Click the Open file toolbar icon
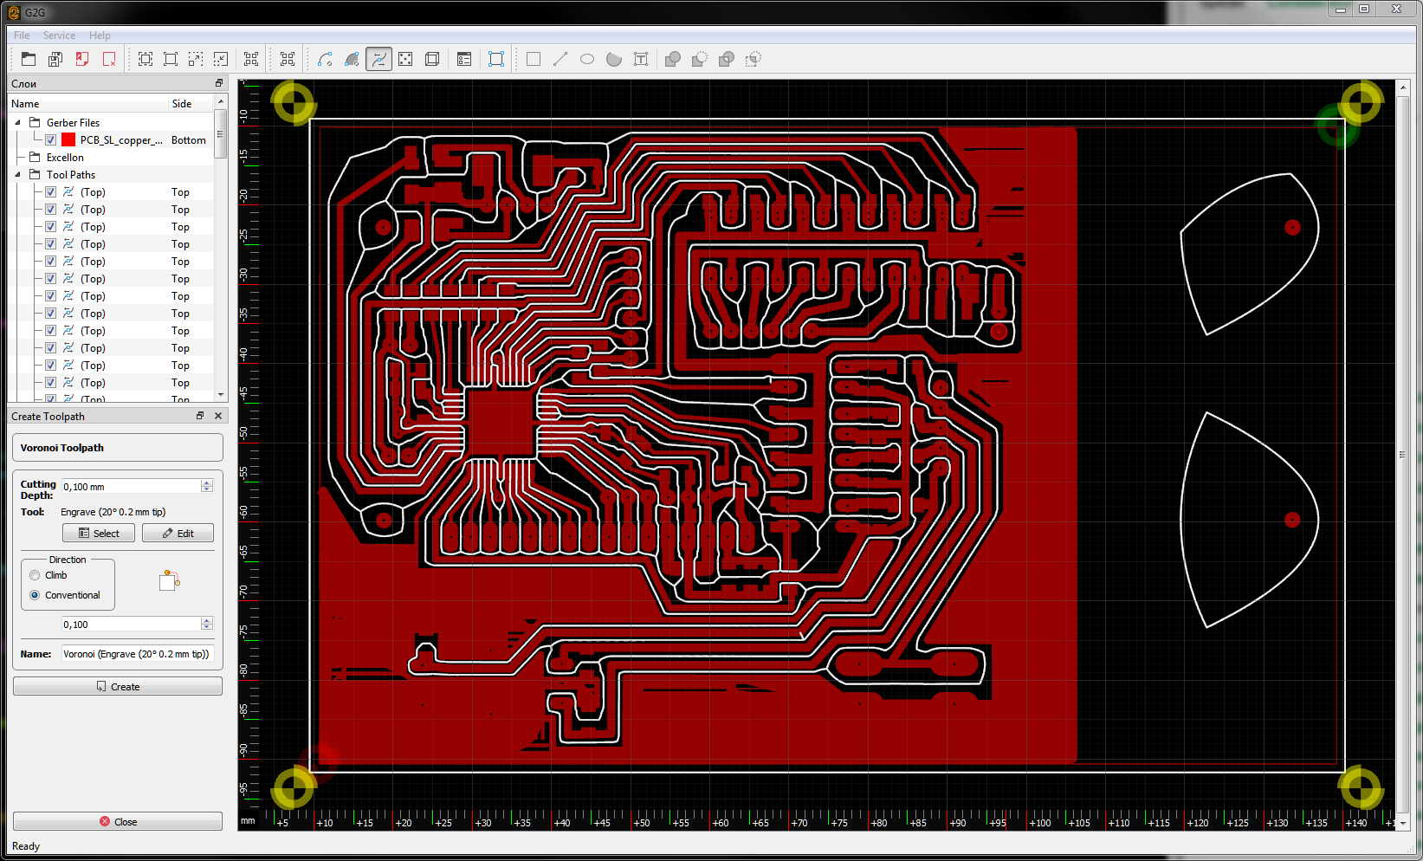Image resolution: width=1423 pixels, height=861 pixels. tap(29, 59)
